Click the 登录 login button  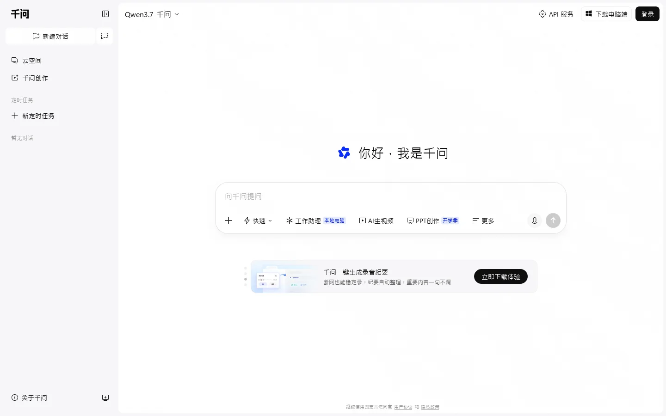(x=647, y=14)
